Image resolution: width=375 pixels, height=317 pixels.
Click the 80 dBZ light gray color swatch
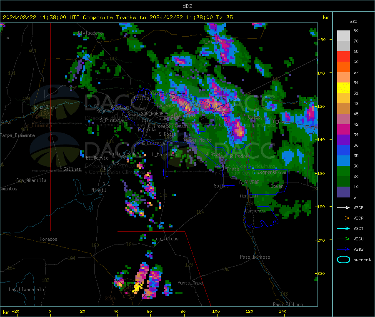pos(343,36)
